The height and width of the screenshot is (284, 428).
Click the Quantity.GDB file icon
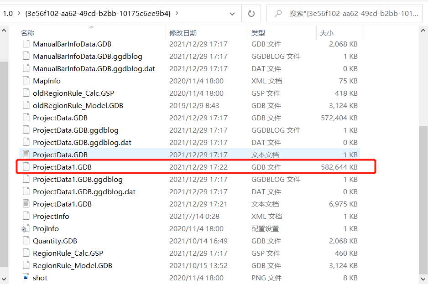click(26, 240)
